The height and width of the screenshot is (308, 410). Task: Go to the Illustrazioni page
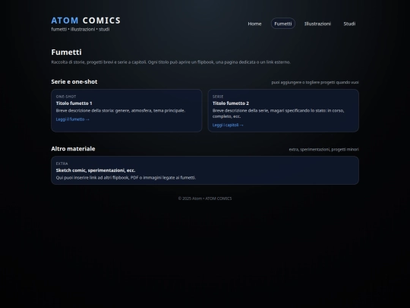(x=317, y=24)
